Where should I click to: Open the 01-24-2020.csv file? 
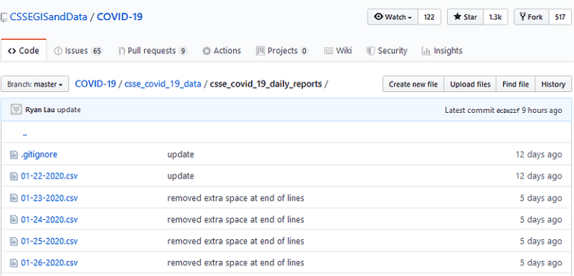click(49, 220)
